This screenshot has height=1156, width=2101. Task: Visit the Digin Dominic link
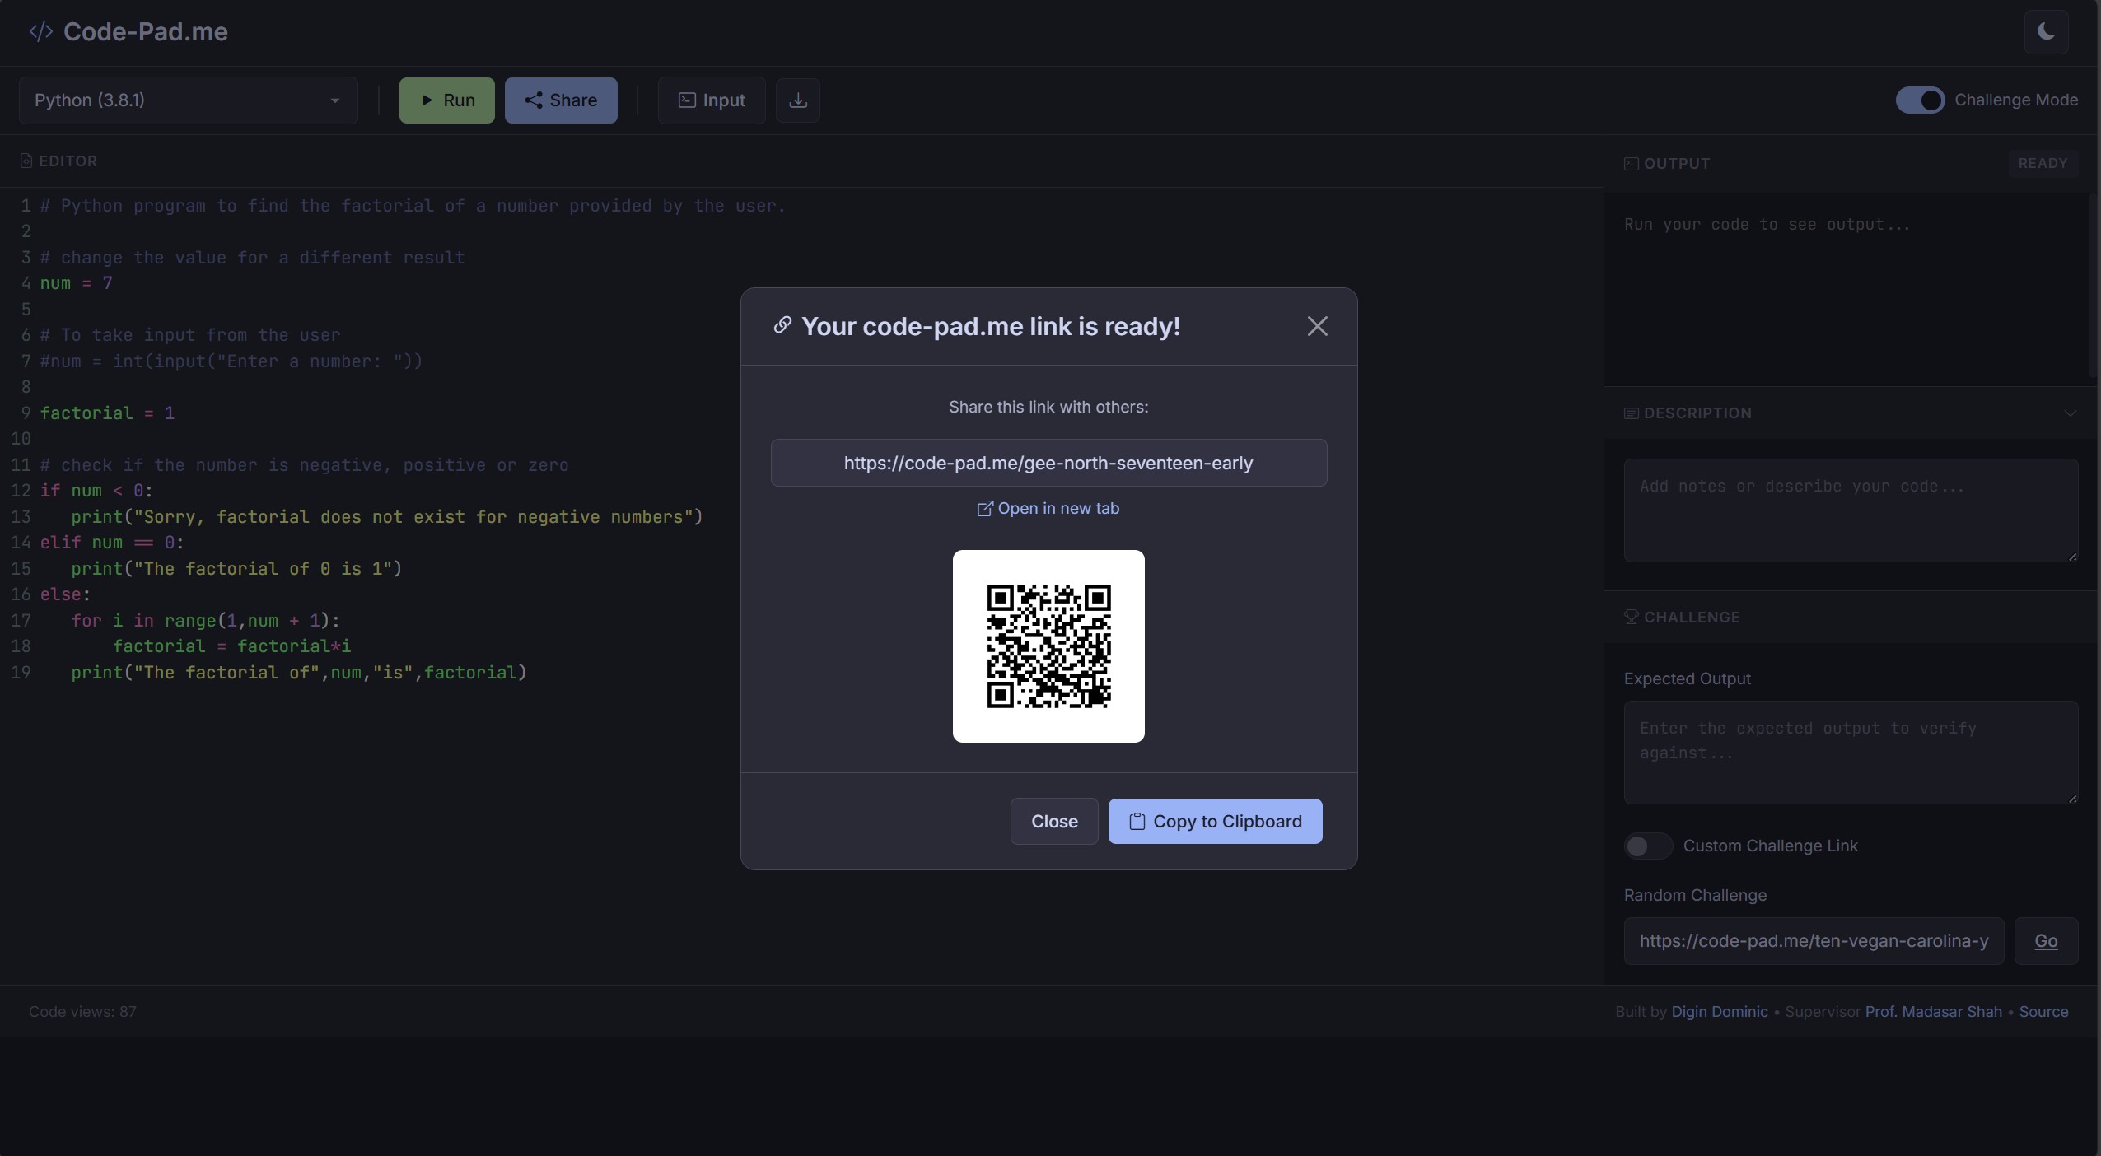[x=1718, y=1011]
